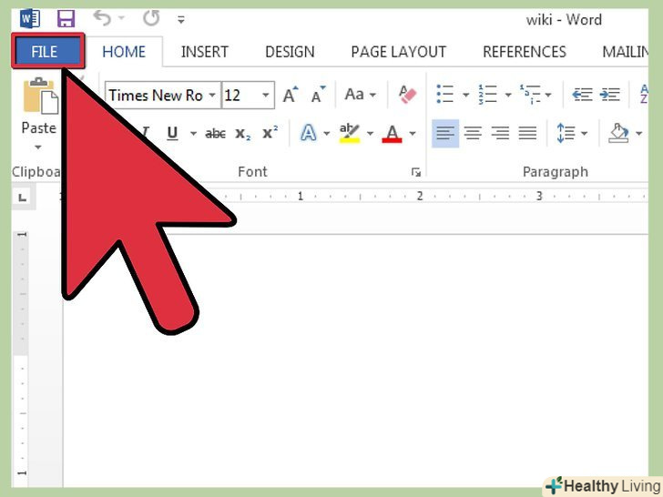The height and width of the screenshot is (497, 663).
Task: Click the Paste clipboard icon
Action: tap(41, 96)
